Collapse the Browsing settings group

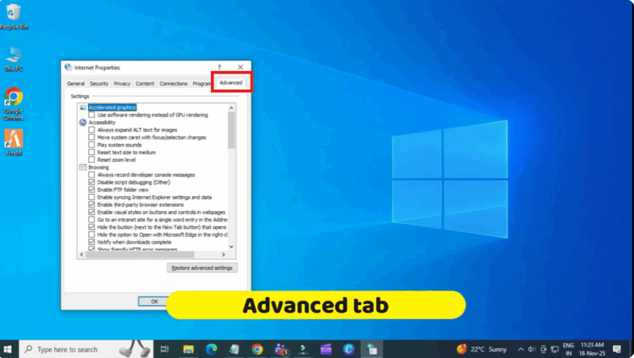[82, 167]
